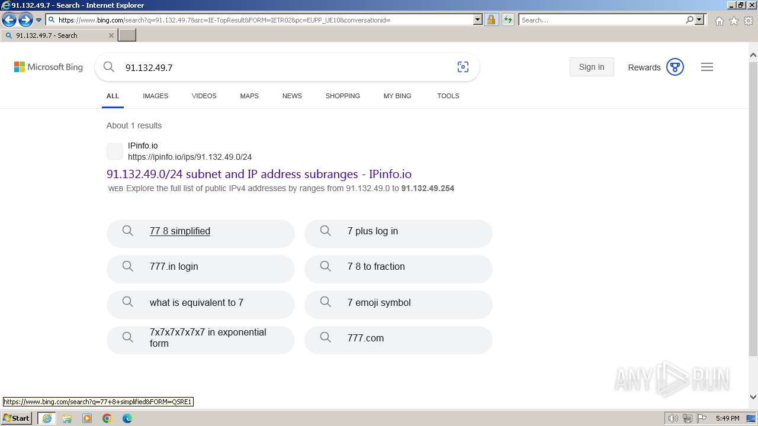The image size is (758, 426).
Task: Open Windows Explorer folder taskbar icon
Action: 67,418
